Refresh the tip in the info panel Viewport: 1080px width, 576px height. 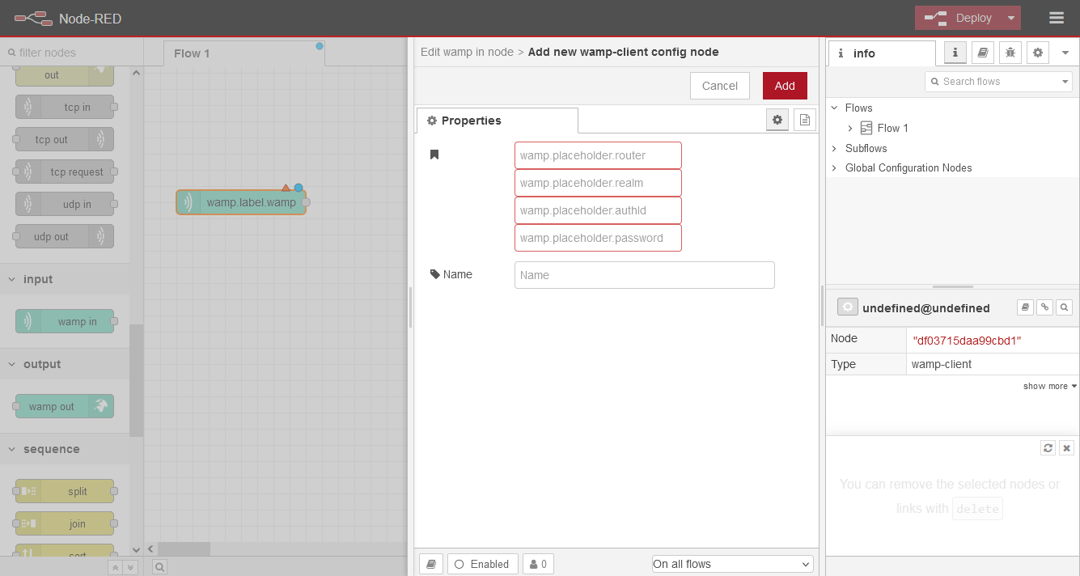coord(1048,447)
